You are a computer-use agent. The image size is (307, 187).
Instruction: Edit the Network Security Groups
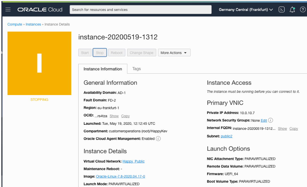coord(264,121)
